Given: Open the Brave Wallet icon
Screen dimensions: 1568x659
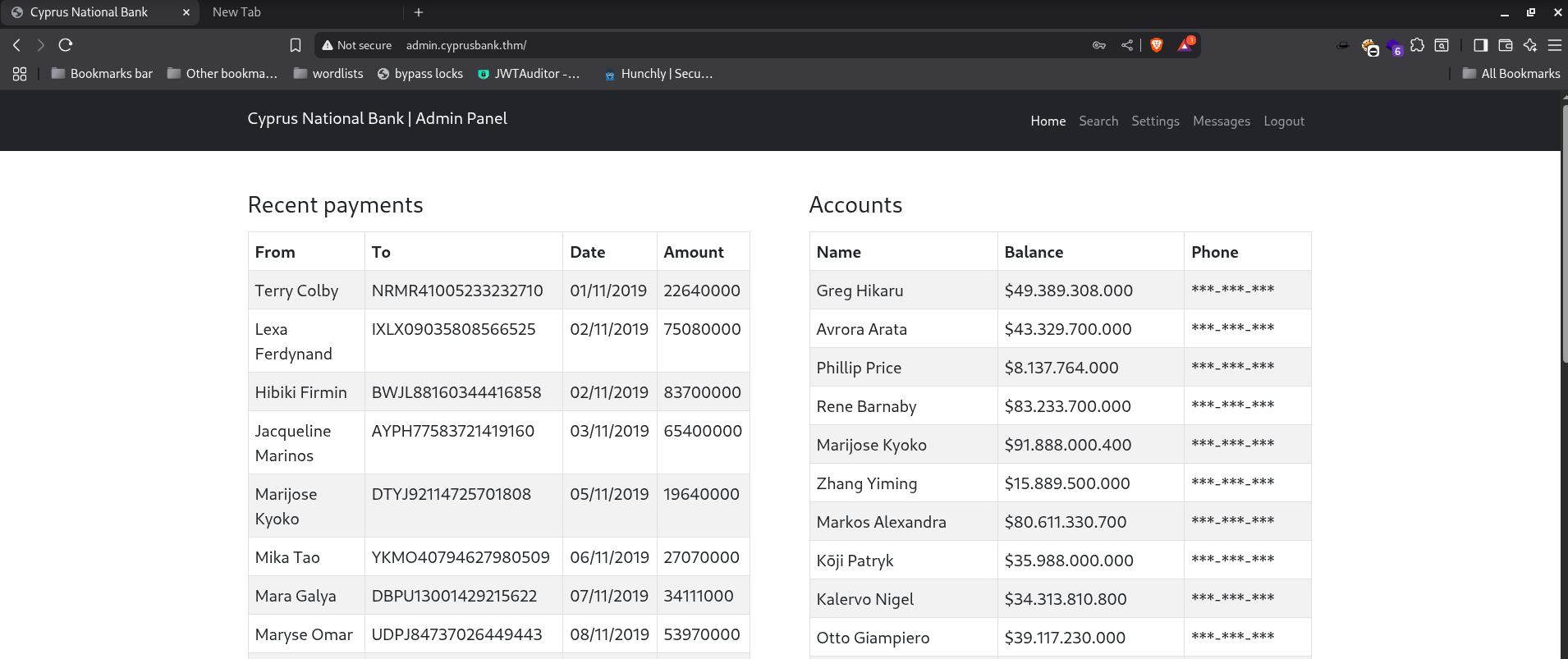Looking at the screenshot, I should point(1506,45).
